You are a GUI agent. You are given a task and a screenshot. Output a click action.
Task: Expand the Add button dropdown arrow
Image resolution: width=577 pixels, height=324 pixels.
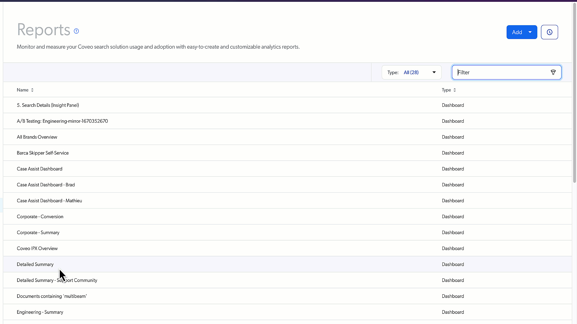530,32
